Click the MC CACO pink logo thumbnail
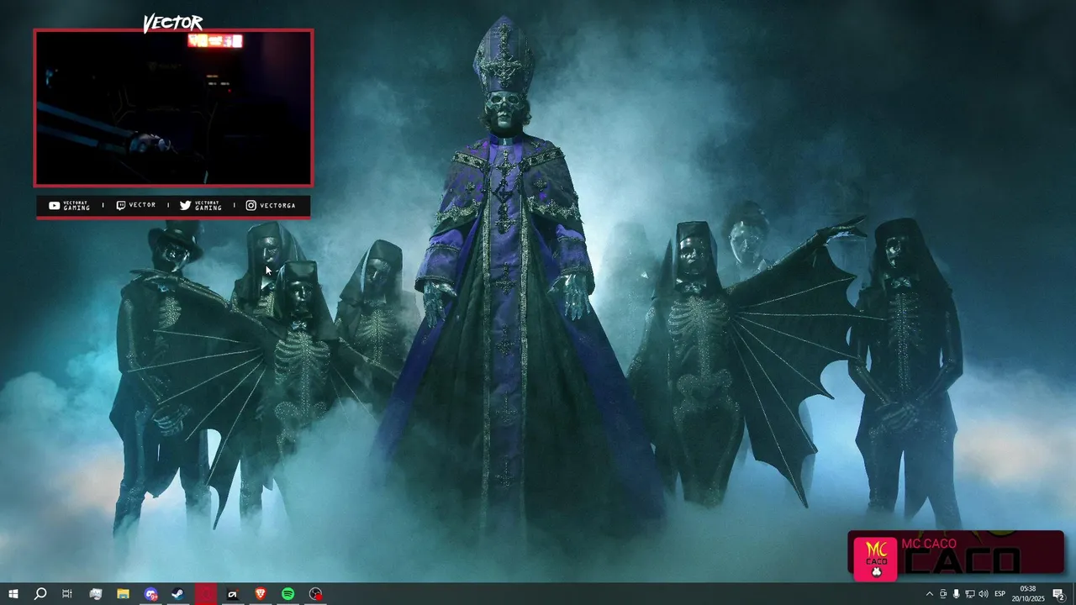 point(875,559)
